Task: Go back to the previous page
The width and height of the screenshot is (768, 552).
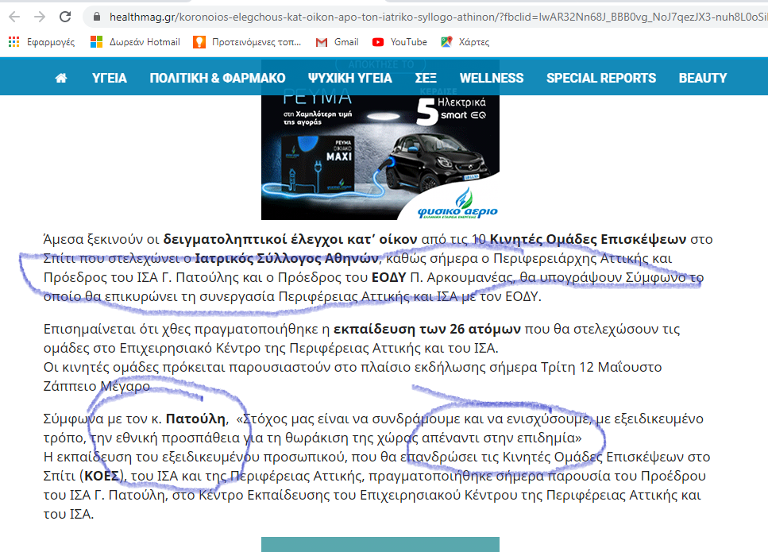Action: point(14,17)
